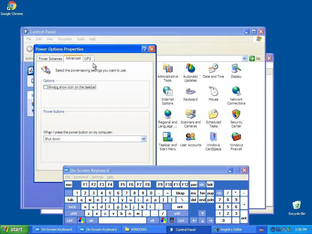Open the Keyboard menu in On-Screen Keyboard

[x=80, y=177]
